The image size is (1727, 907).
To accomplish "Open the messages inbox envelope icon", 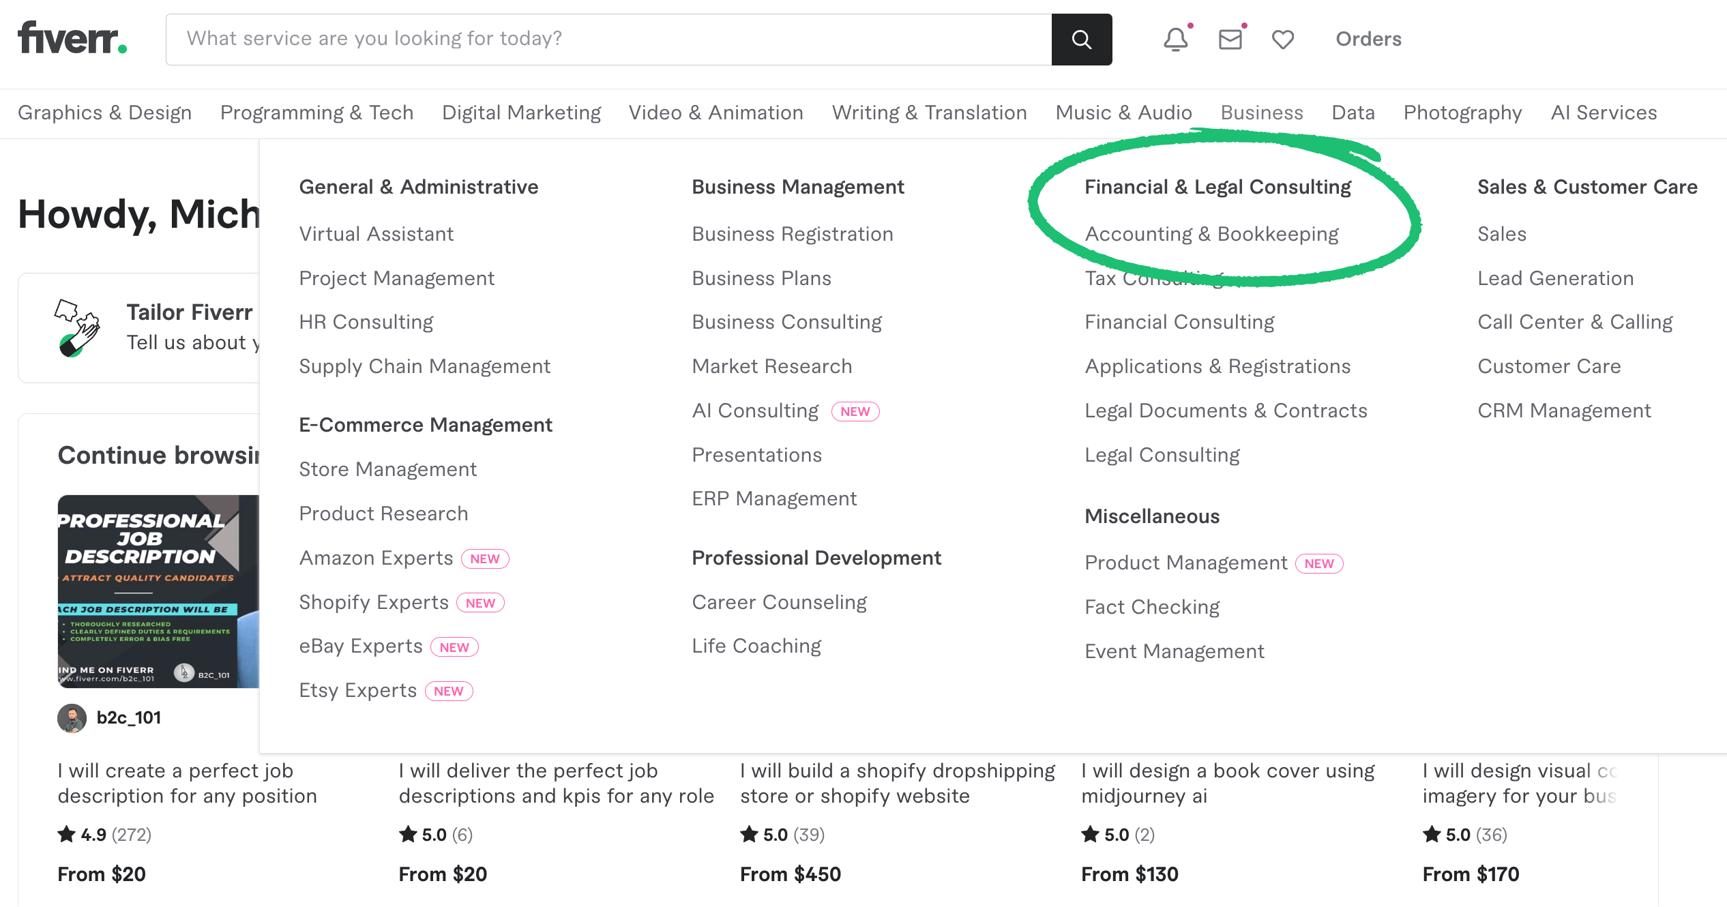I will click(x=1229, y=39).
